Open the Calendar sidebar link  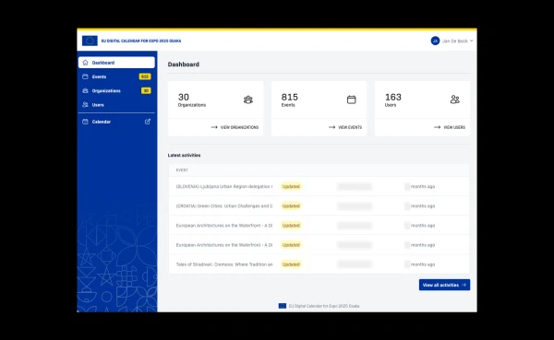116,122
